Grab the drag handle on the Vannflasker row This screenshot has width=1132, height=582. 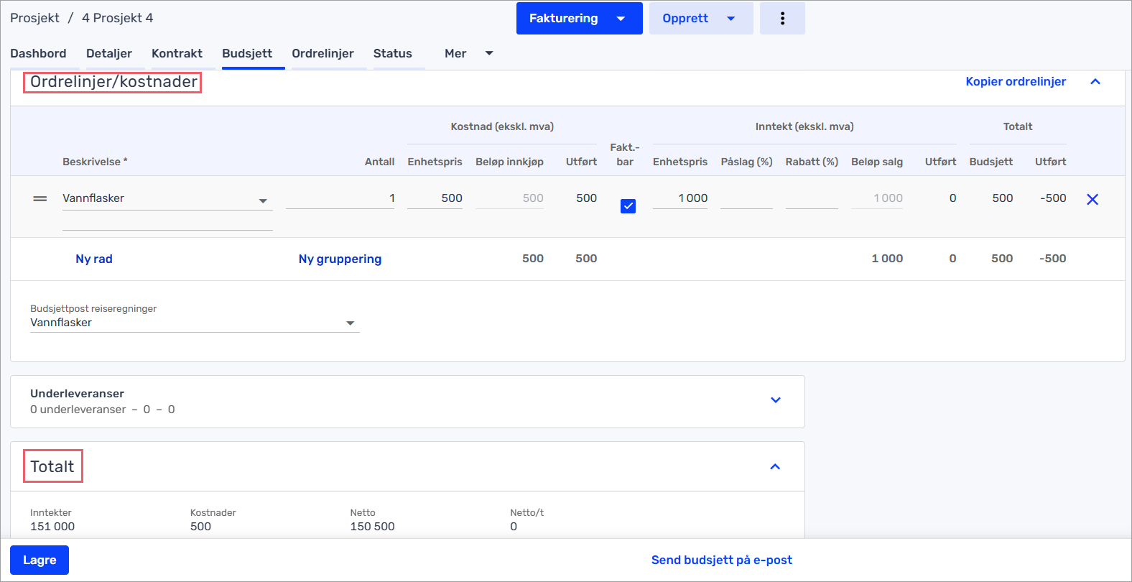pyautogui.click(x=40, y=198)
